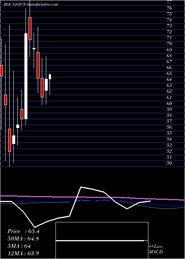
Task: Click the 50 price axis label
Action: [x=169, y=163]
